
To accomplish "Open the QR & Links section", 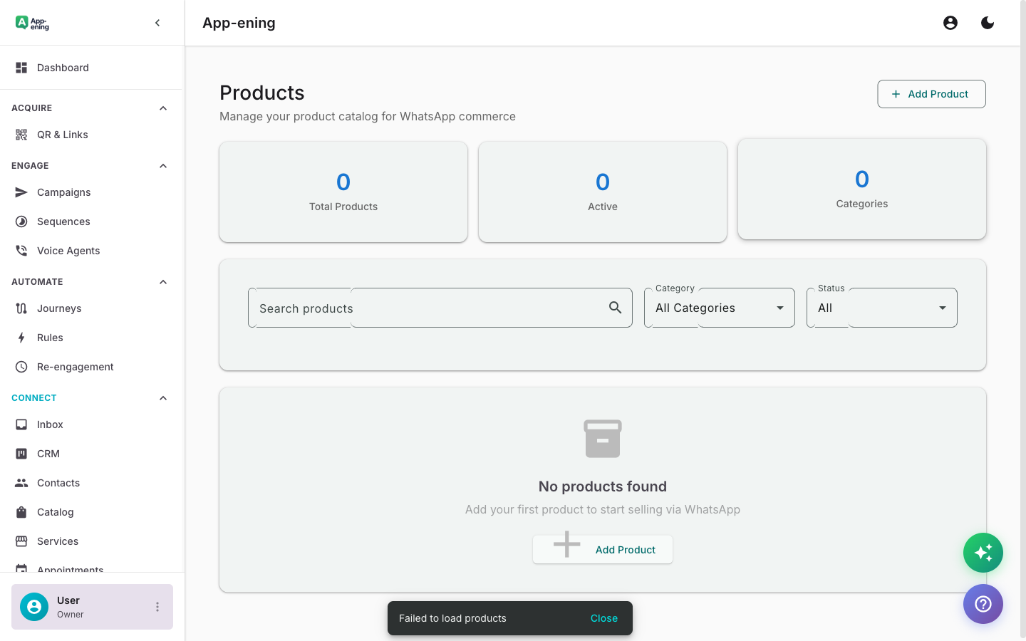I will [62, 135].
